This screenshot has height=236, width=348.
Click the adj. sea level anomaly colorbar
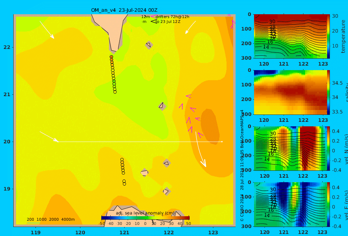point(145,218)
